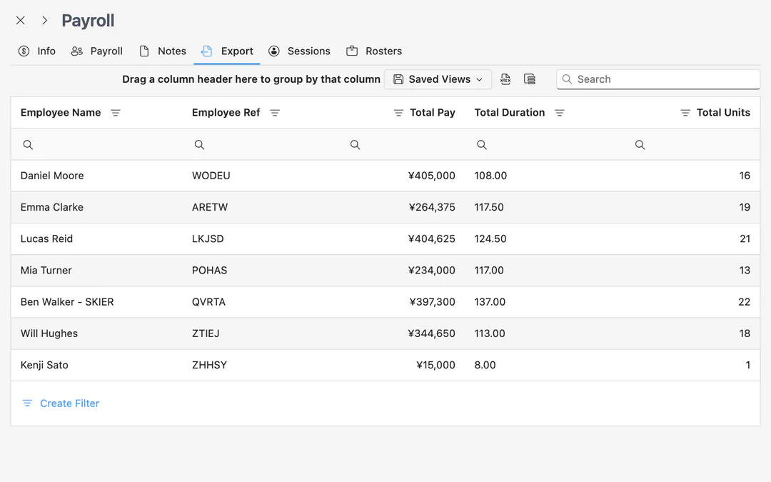Click employee ref POHAS
771x482 pixels.
click(x=209, y=270)
